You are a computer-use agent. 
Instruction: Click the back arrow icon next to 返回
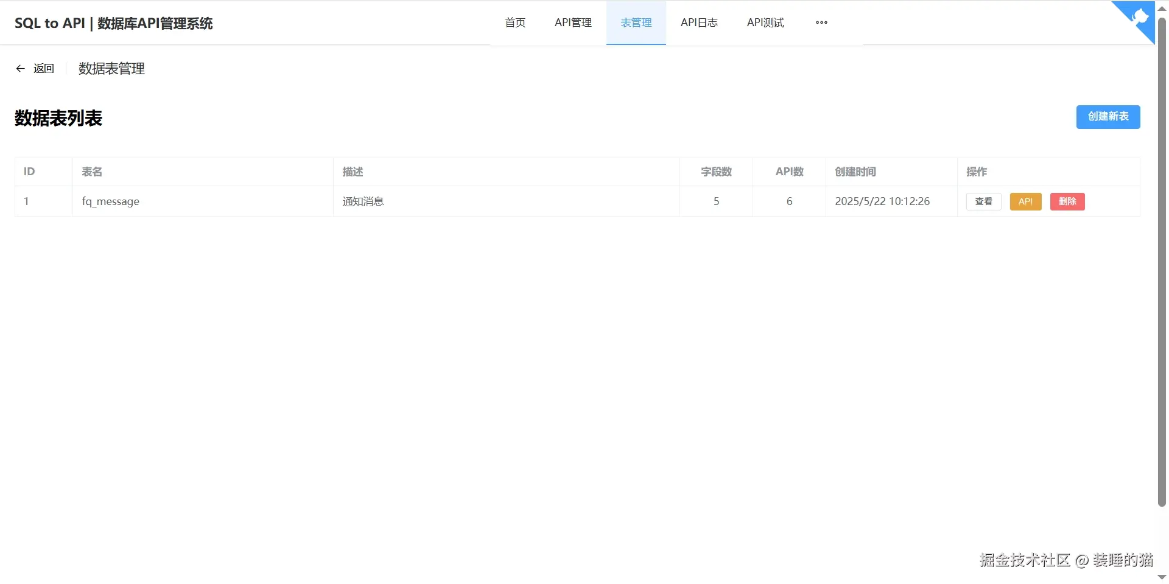coord(20,68)
